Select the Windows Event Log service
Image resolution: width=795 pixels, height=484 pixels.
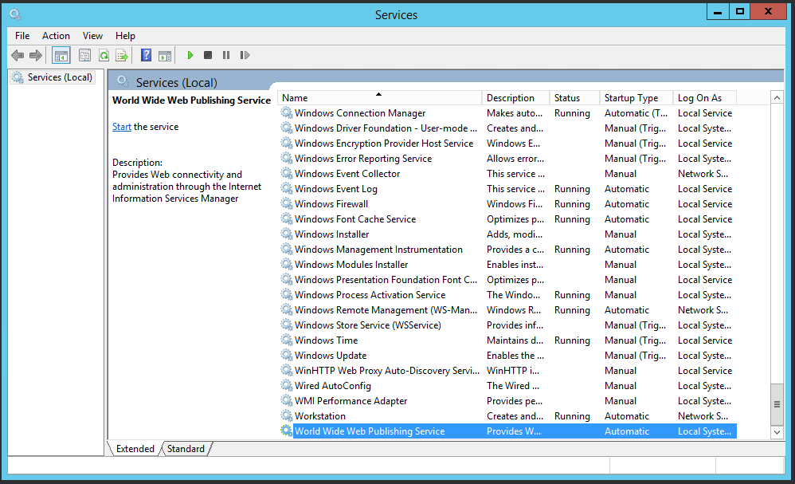(508, 188)
